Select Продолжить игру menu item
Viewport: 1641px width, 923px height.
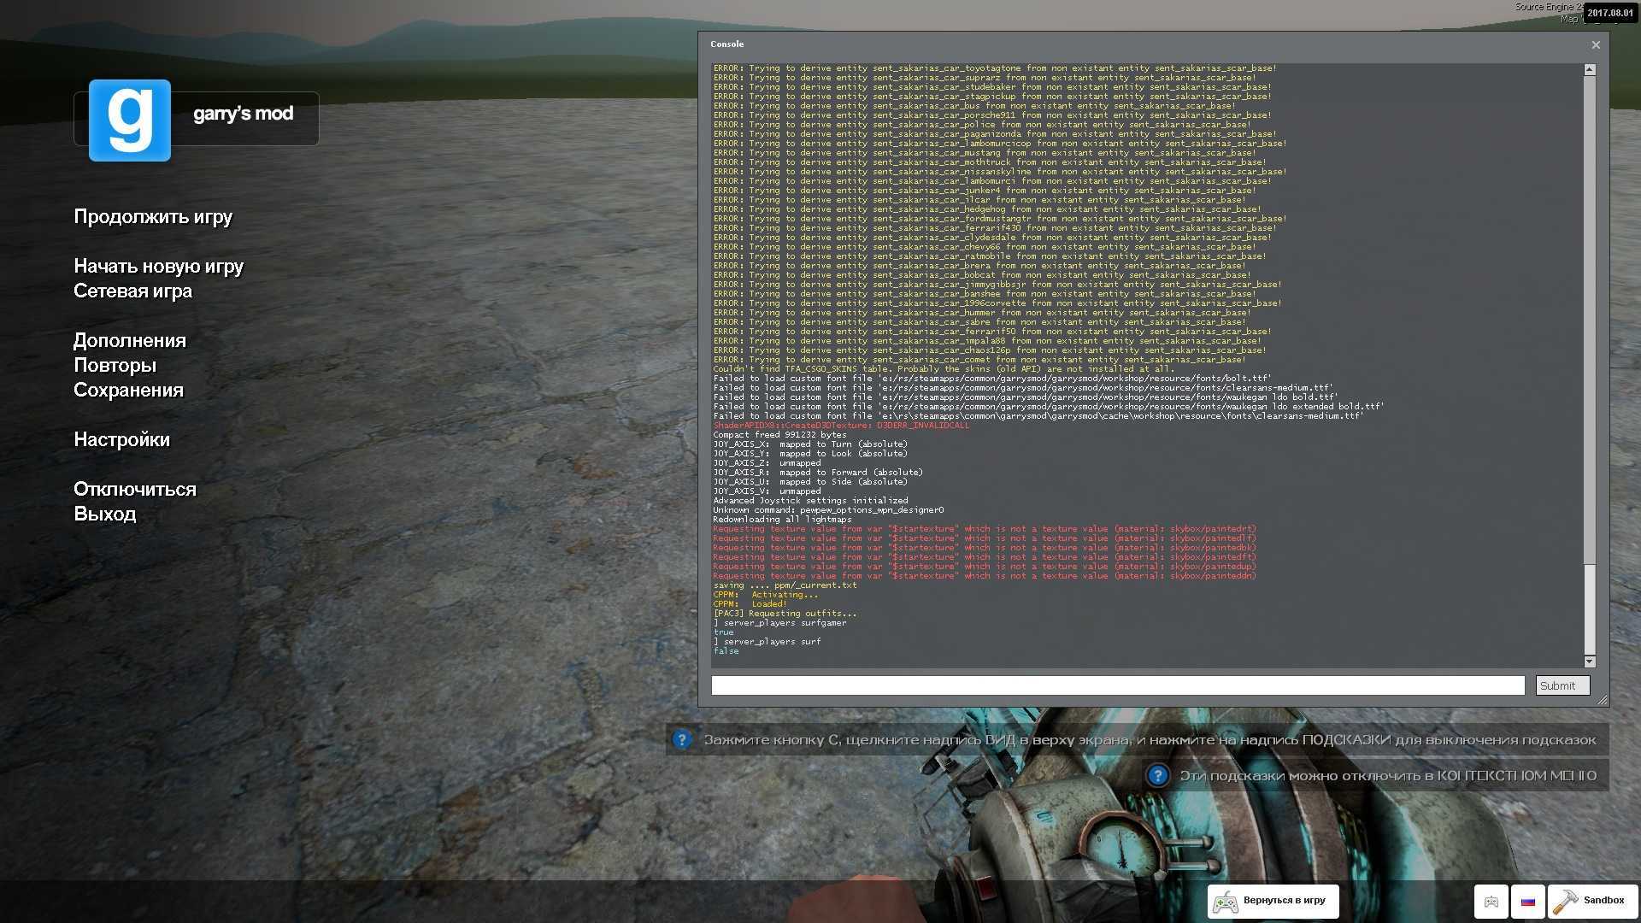pos(153,217)
